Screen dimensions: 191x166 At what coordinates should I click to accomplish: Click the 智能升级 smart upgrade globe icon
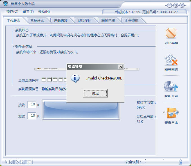pyautogui.click(x=171, y=86)
